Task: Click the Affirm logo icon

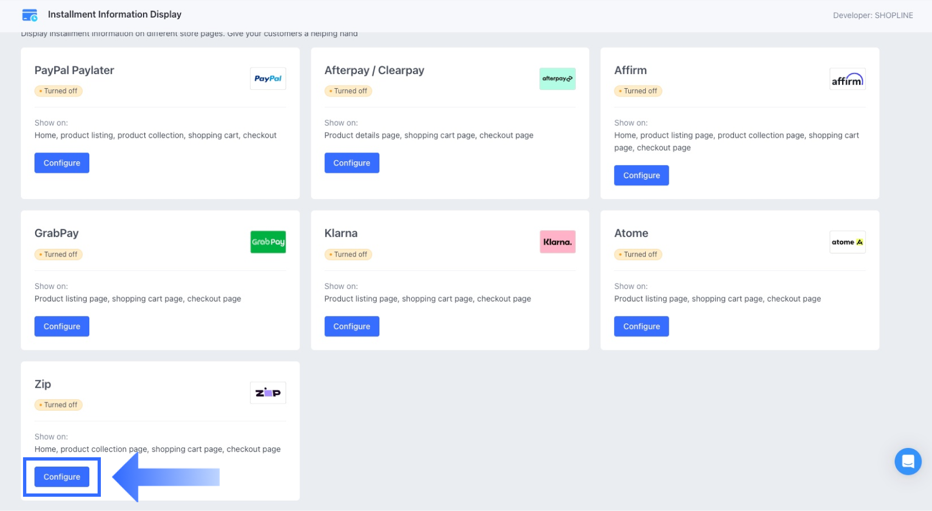Action: tap(847, 80)
